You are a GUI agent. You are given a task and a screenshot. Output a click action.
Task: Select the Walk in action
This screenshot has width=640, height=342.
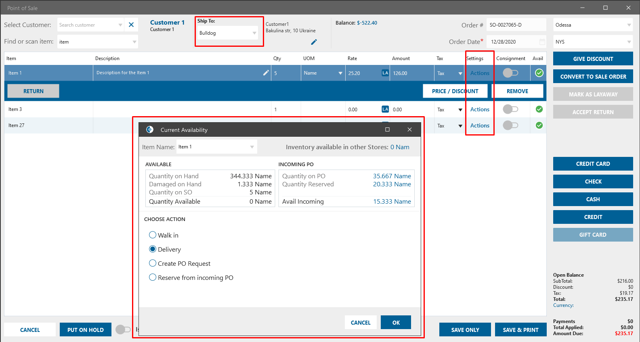tap(153, 235)
